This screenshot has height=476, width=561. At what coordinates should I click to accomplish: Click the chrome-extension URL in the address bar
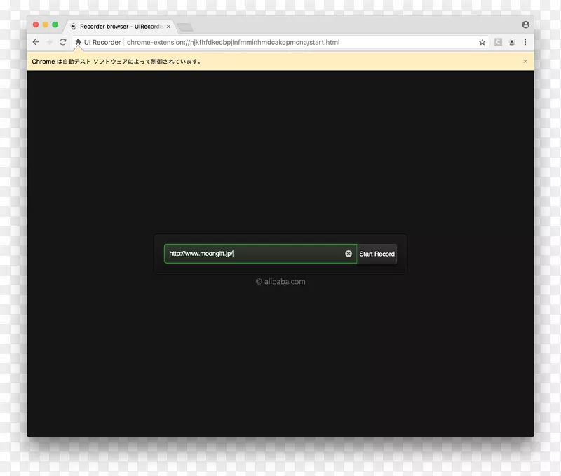pyautogui.click(x=233, y=42)
